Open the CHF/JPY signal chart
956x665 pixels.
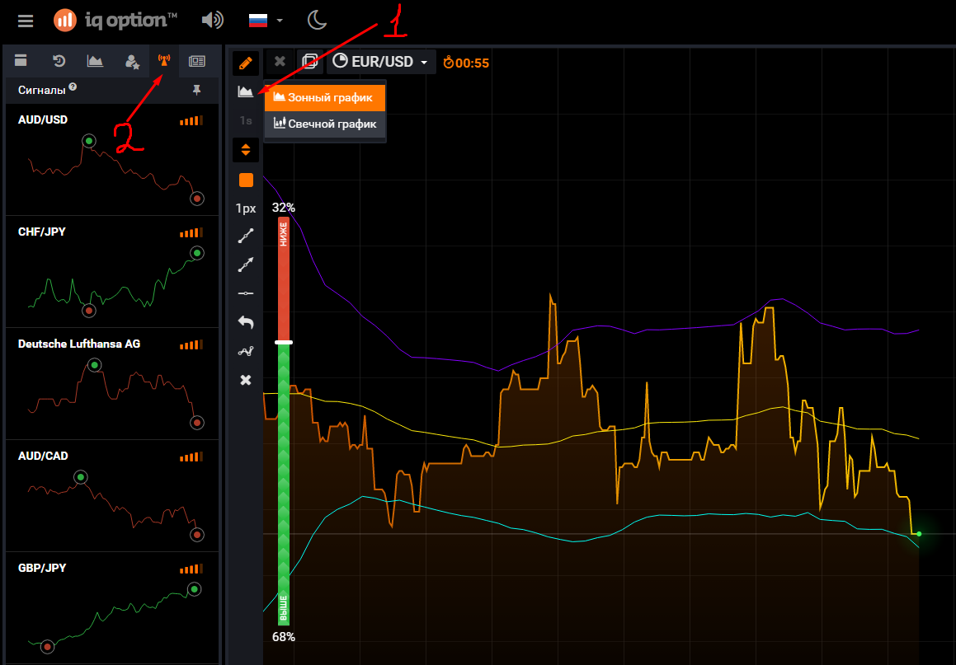(x=112, y=272)
